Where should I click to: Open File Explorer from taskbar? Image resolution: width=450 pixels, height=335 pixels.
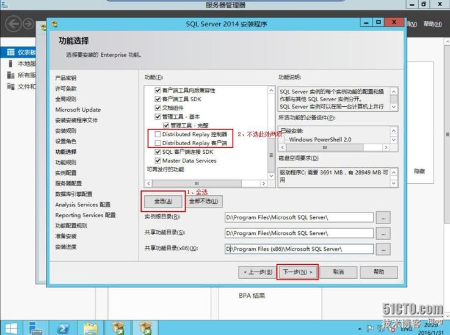click(90, 328)
